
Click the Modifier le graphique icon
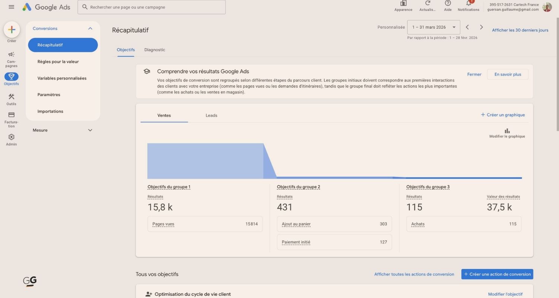pyautogui.click(x=507, y=131)
